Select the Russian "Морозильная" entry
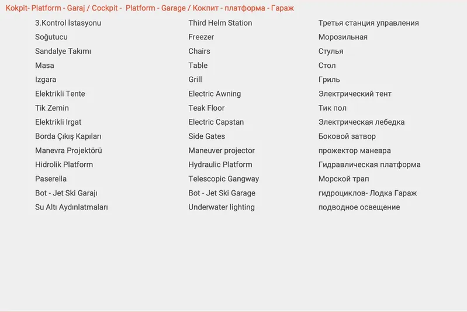The image size is (467, 312). [343, 37]
